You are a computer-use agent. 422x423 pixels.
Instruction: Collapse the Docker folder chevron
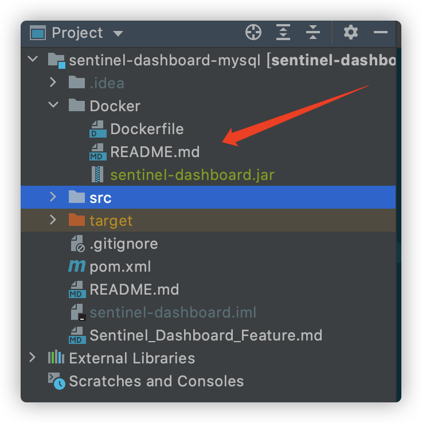(x=53, y=105)
